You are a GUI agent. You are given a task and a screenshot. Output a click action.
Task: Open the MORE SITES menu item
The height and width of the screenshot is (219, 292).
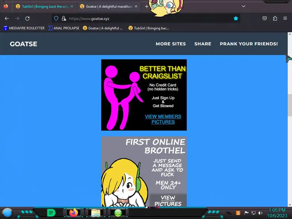(x=171, y=44)
